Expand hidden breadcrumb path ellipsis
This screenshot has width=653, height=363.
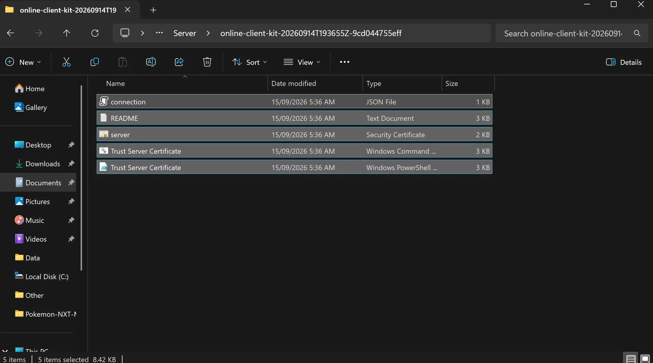coord(159,33)
